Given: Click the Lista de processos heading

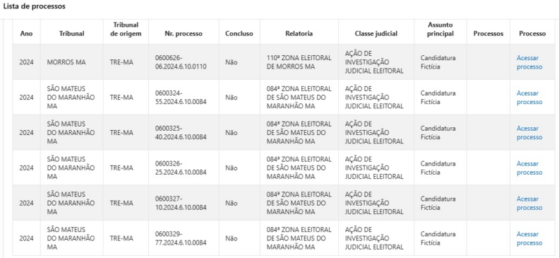Looking at the screenshot, I should (x=34, y=6).
